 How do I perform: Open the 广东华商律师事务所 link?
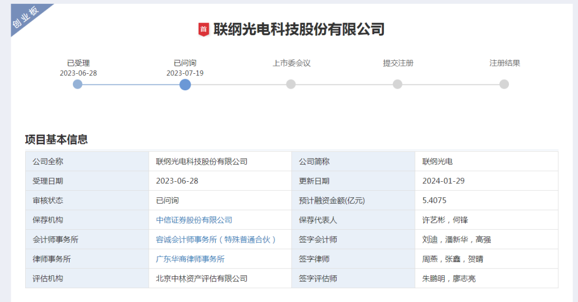[190, 259]
